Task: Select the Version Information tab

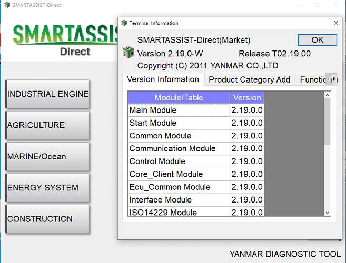Action: pos(163,79)
